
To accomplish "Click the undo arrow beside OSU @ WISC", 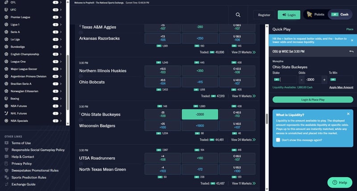I will point(351,52).
